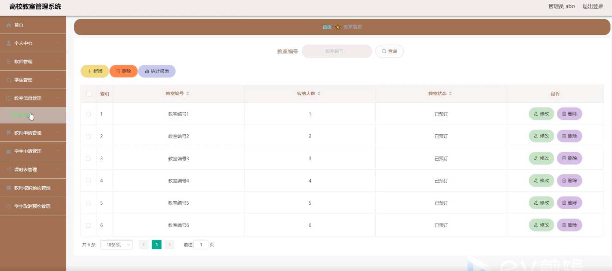Screen dimensions: 612x271
Task: Expand 学生申请管理 menu chevron
Action: 58,151
